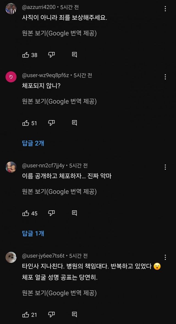Open @user-nn2cf7jj4y profile picture

pos(11,167)
